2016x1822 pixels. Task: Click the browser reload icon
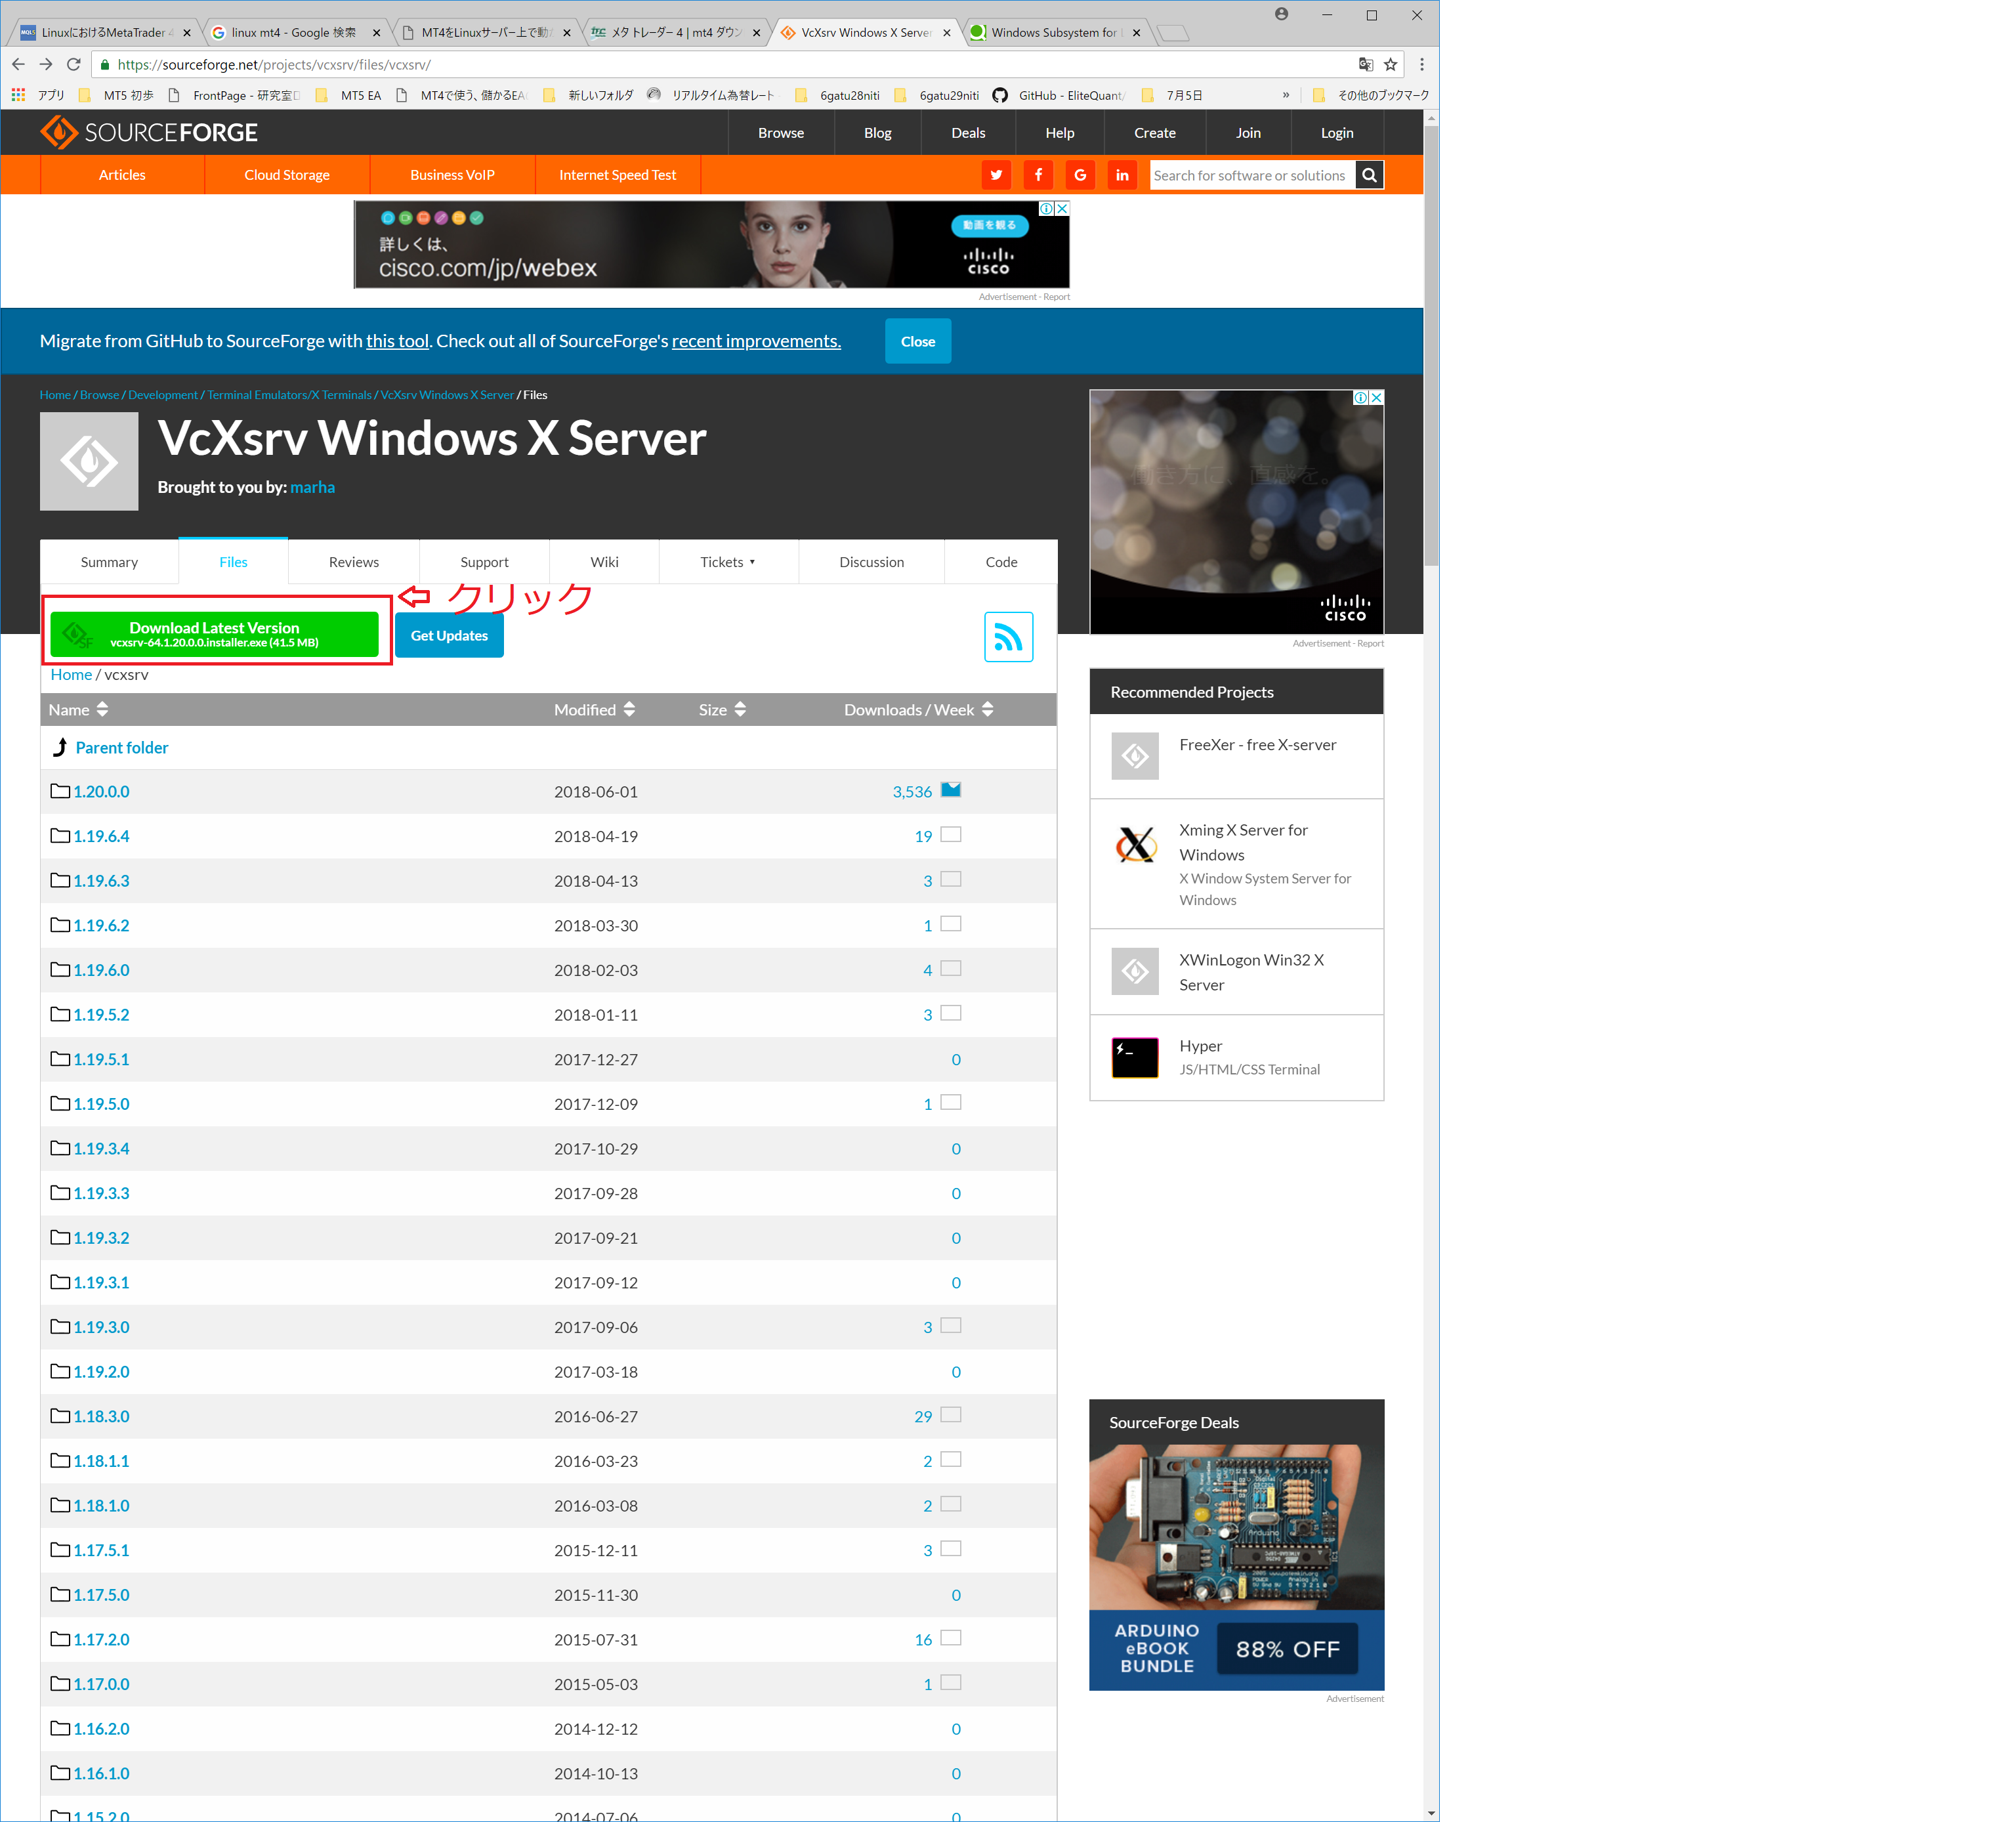(73, 64)
